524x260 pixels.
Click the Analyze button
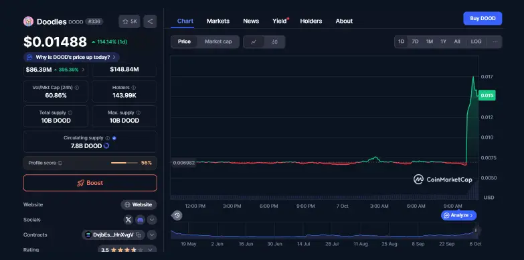coord(459,216)
